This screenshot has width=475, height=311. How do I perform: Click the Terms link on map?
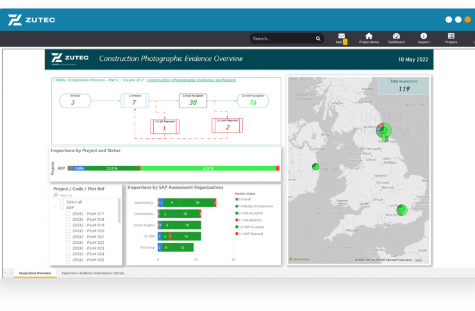418,260
